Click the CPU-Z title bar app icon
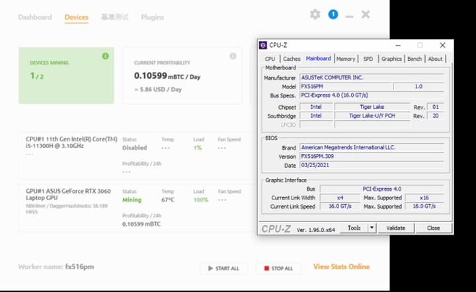Image resolution: width=476 pixels, height=292 pixels. tap(263, 45)
